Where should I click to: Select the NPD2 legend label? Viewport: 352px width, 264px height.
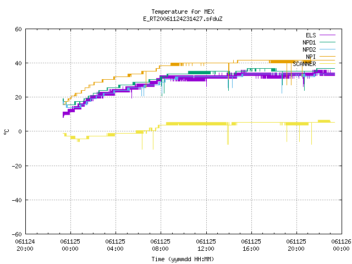tap(309, 50)
